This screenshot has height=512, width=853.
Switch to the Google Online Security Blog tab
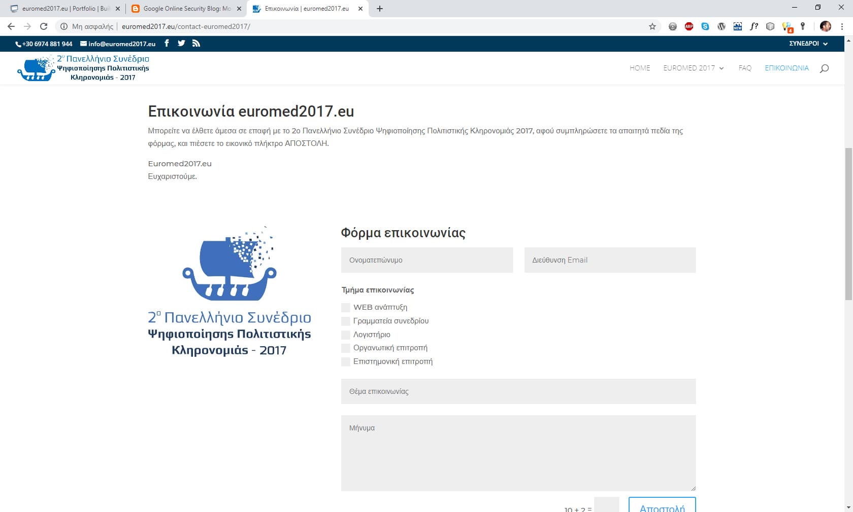(186, 9)
